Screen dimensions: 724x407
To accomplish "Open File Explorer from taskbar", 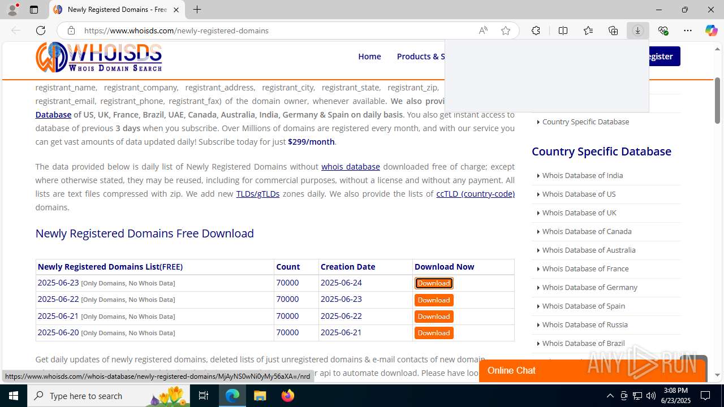I will click(x=260, y=396).
